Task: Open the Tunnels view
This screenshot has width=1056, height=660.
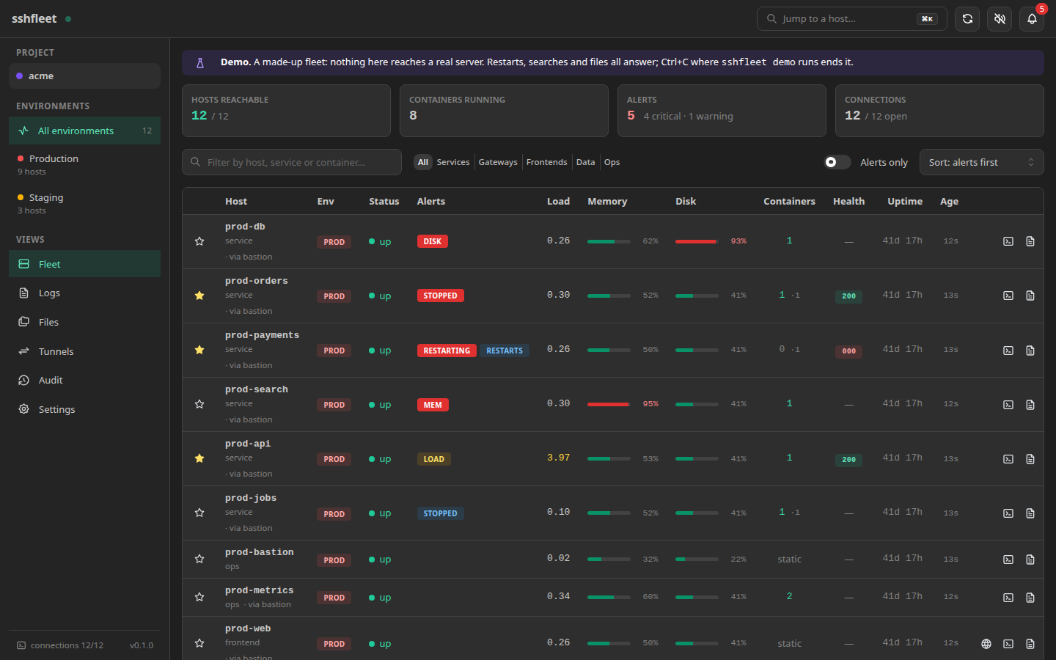Action: click(x=84, y=351)
